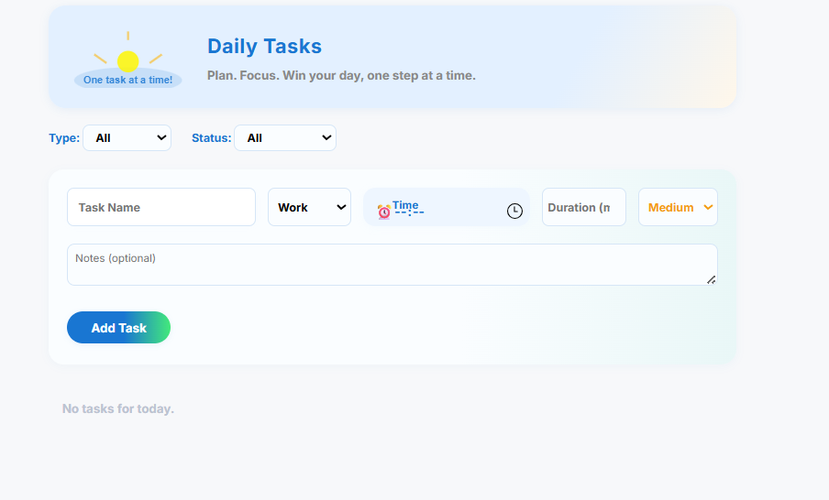The height and width of the screenshot is (500, 829).
Task: Open the Status filter dropdown
Action: coord(284,138)
